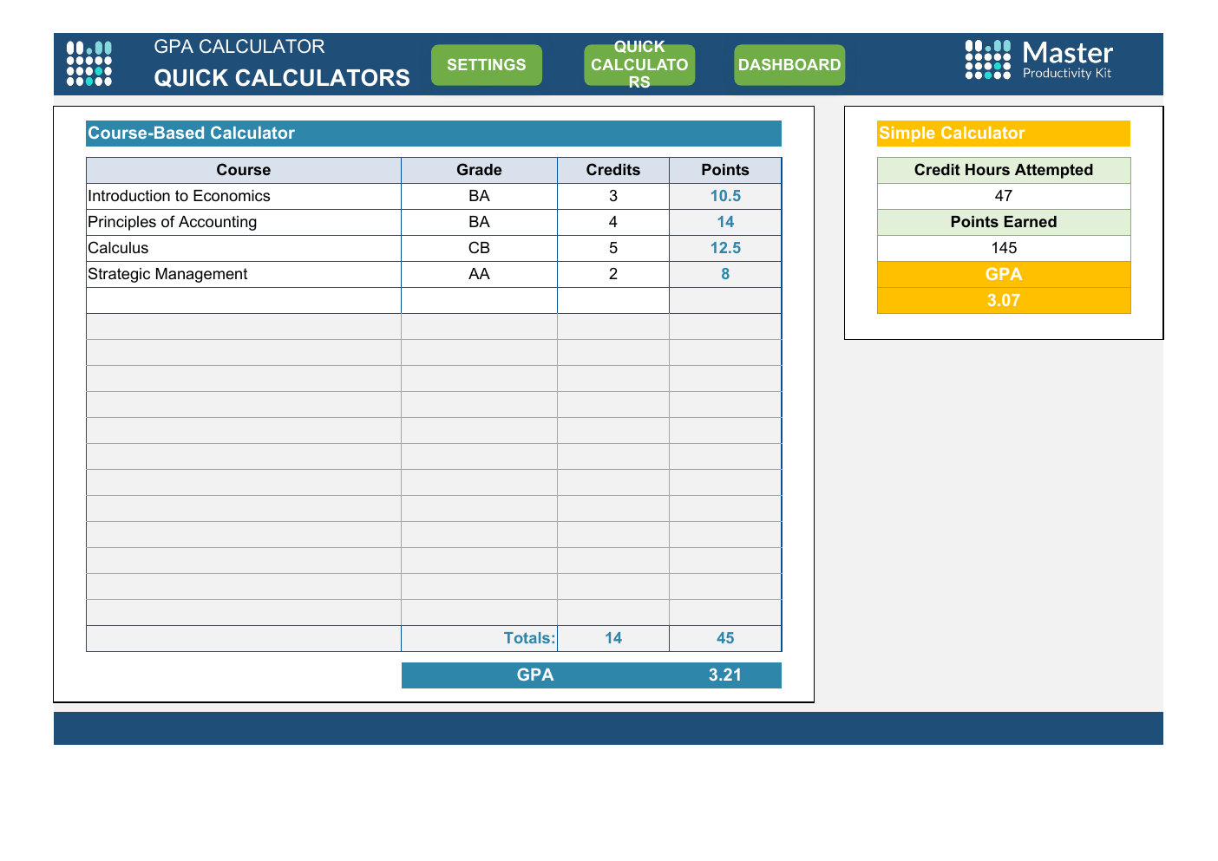
Task: Select the credits value 3 for Economics
Action: [x=613, y=196]
